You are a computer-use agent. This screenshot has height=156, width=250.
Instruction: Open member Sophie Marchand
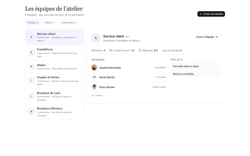(129, 68)
